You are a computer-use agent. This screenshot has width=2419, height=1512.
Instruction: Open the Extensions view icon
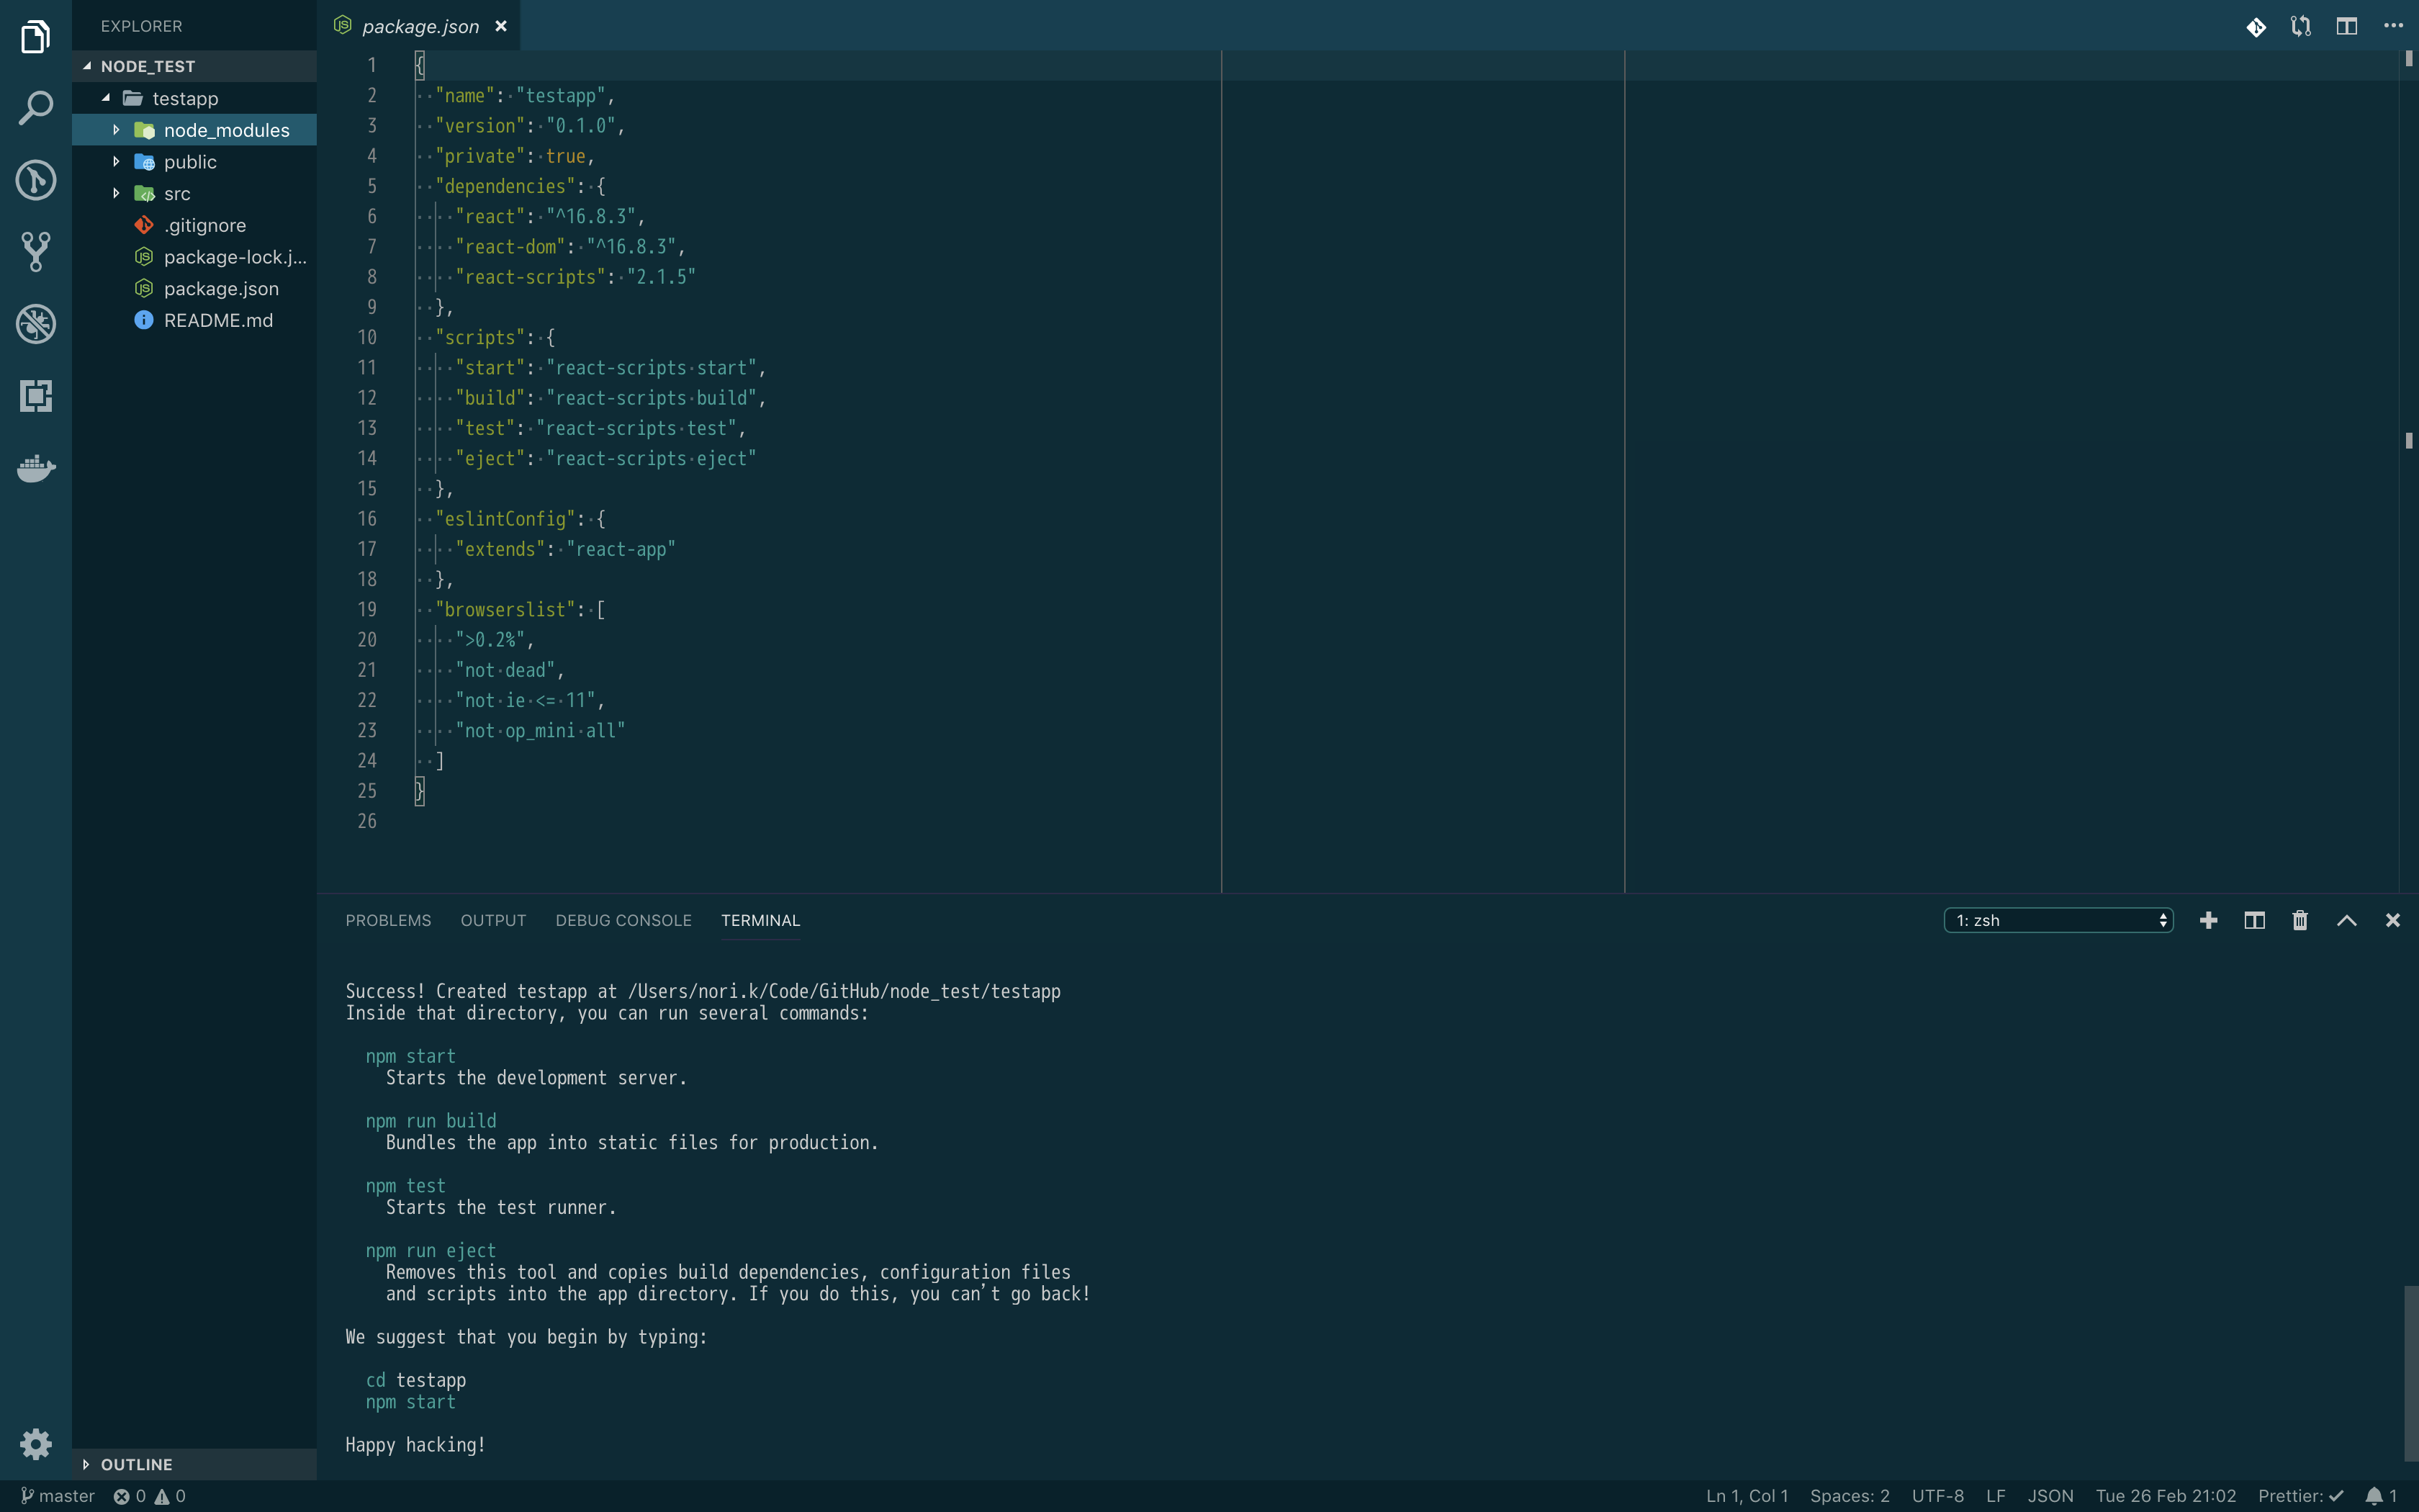[36, 396]
